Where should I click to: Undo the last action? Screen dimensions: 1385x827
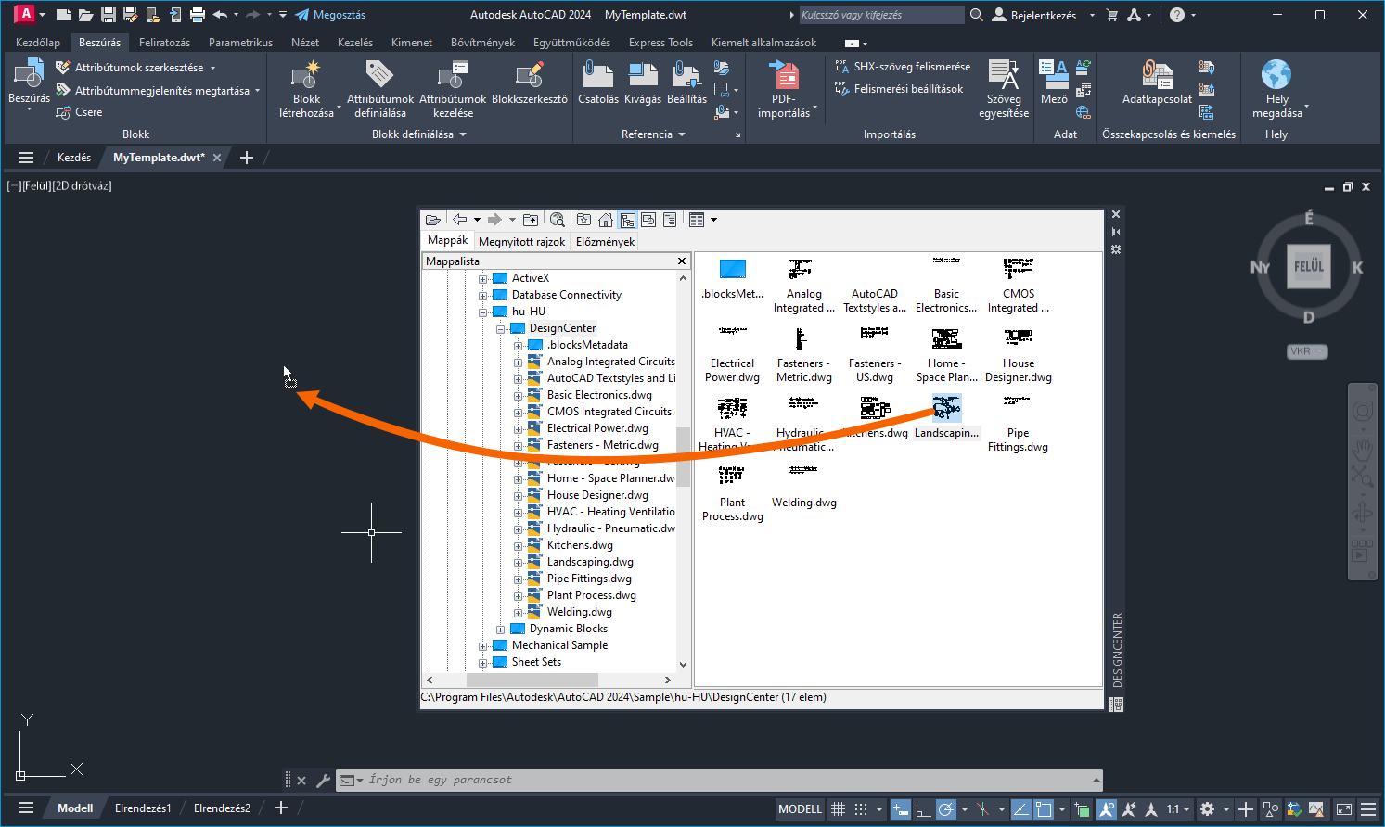point(220,15)
